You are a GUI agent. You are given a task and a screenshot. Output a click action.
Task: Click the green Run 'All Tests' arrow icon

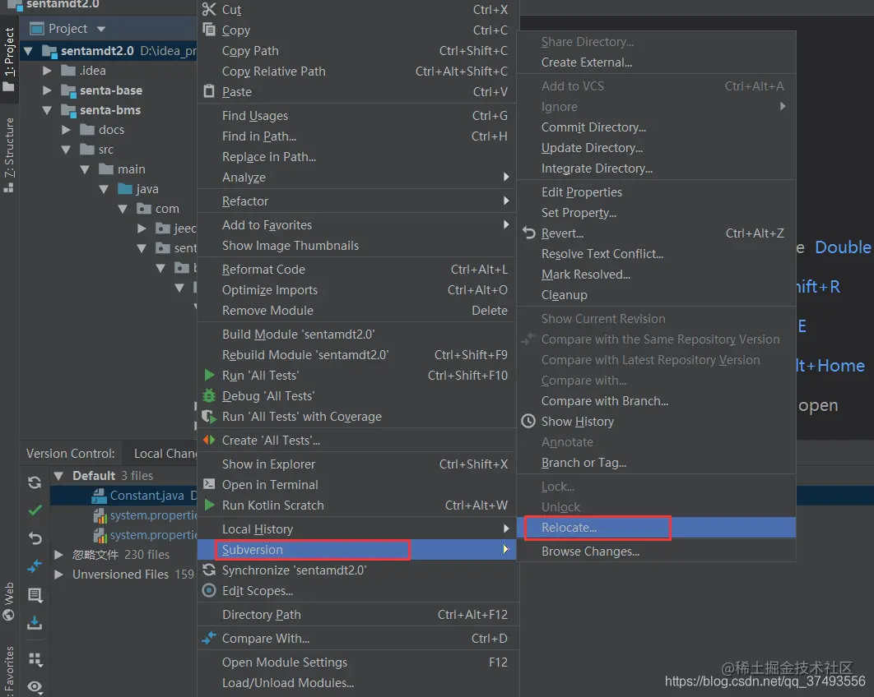coord(210,375)
